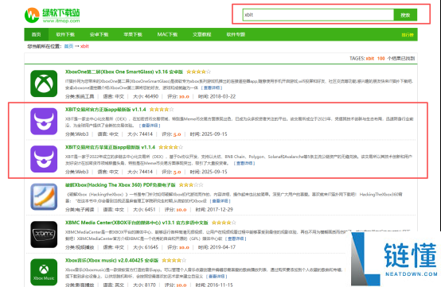
Task: Click the 大小: 61645 text
Action: (146, 247)
